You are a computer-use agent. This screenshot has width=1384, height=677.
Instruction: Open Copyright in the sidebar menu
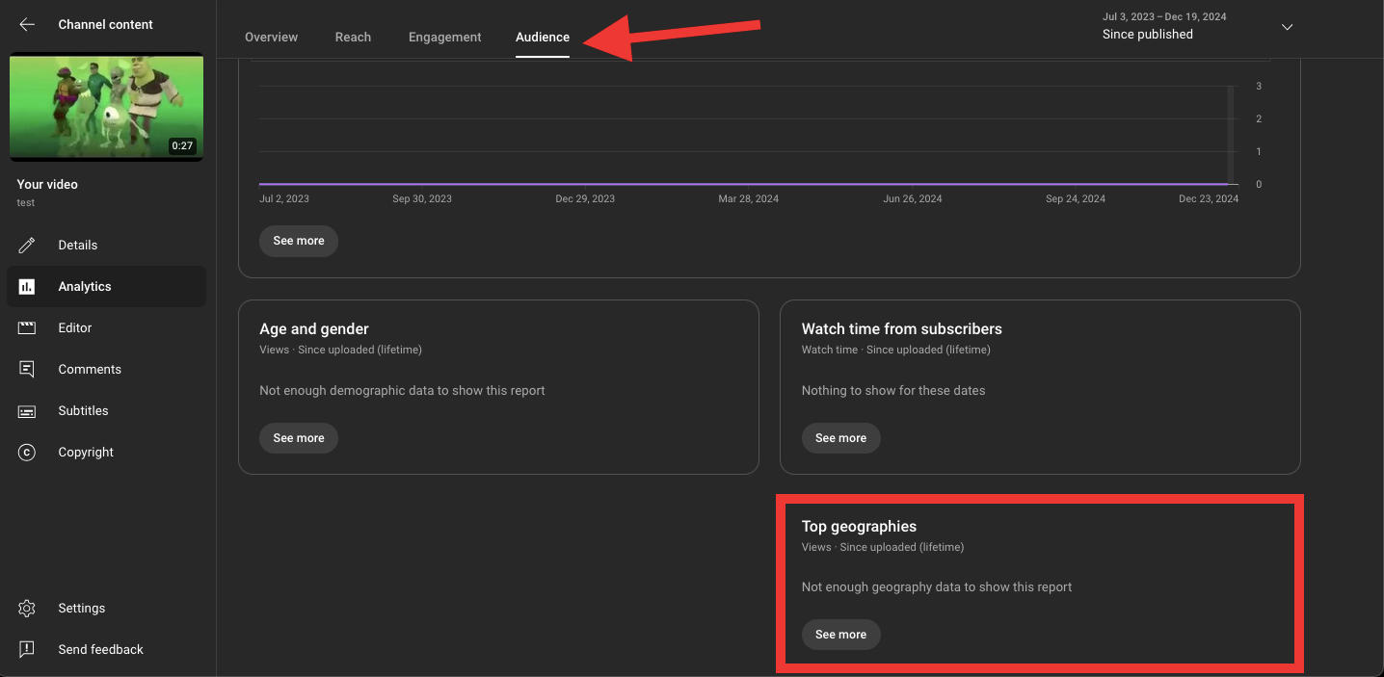click(x=86, y=452)
